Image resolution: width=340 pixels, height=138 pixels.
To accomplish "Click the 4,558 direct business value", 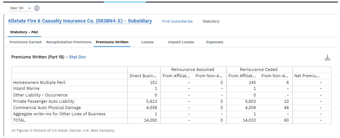I will tap(152, 108).
